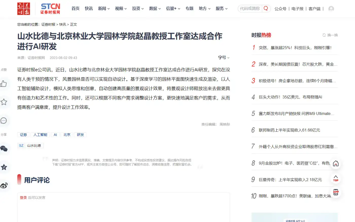Open hot item 巨头大动作！35亿美元
The height and width of the screenshot is (222, 355).
tap(290, 97)
